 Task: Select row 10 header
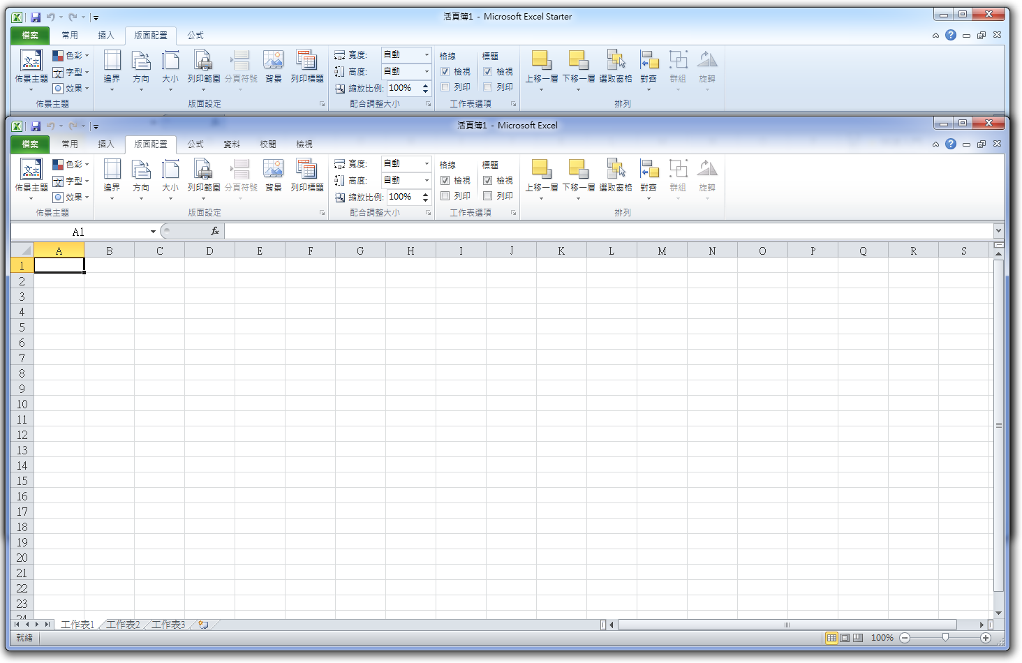point(22,404)
